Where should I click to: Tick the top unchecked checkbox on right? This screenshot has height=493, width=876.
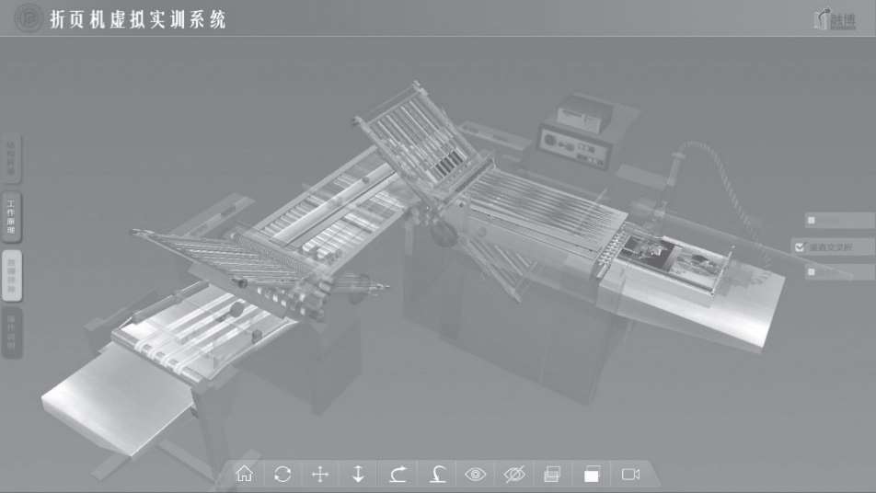click(812, 221)
